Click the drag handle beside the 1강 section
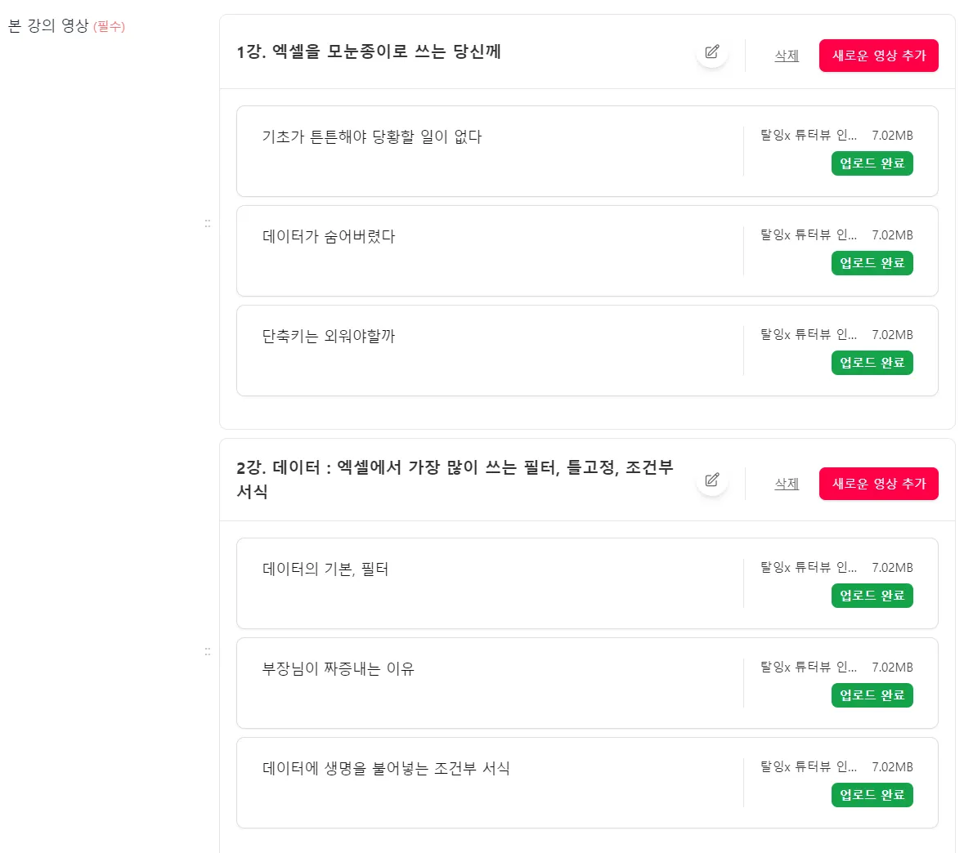 (x=208, y=223)
